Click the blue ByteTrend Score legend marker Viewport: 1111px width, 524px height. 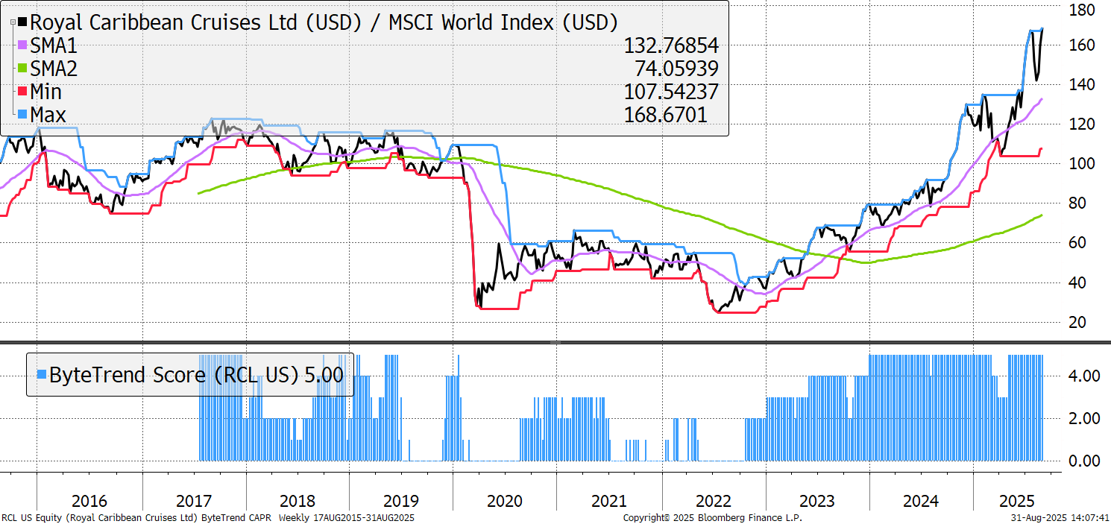pos(43,375)
